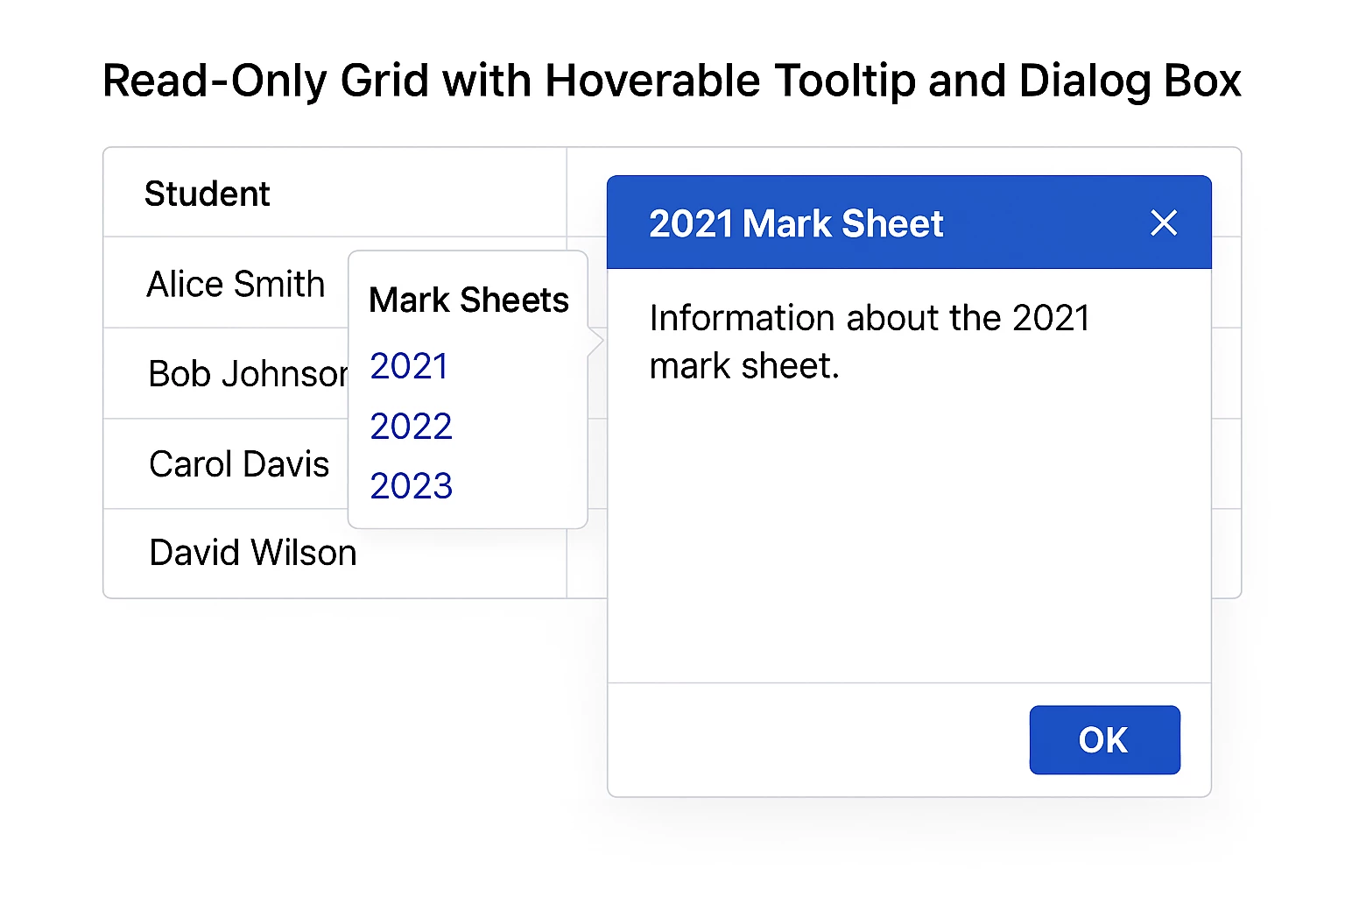Click the tooltip arrow pointer
1345x897 pixels.
coord(595,343)
